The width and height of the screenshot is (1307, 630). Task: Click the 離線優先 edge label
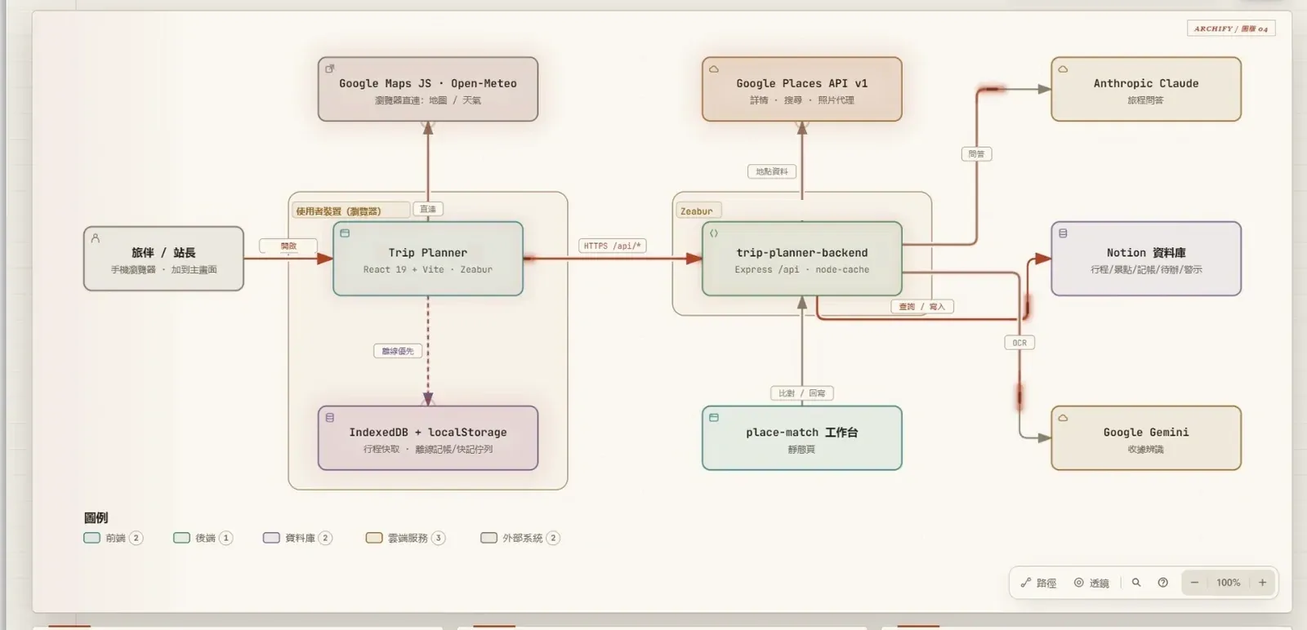click(398, 351)
